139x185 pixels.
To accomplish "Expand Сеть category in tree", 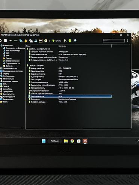I will coord(3,84).
